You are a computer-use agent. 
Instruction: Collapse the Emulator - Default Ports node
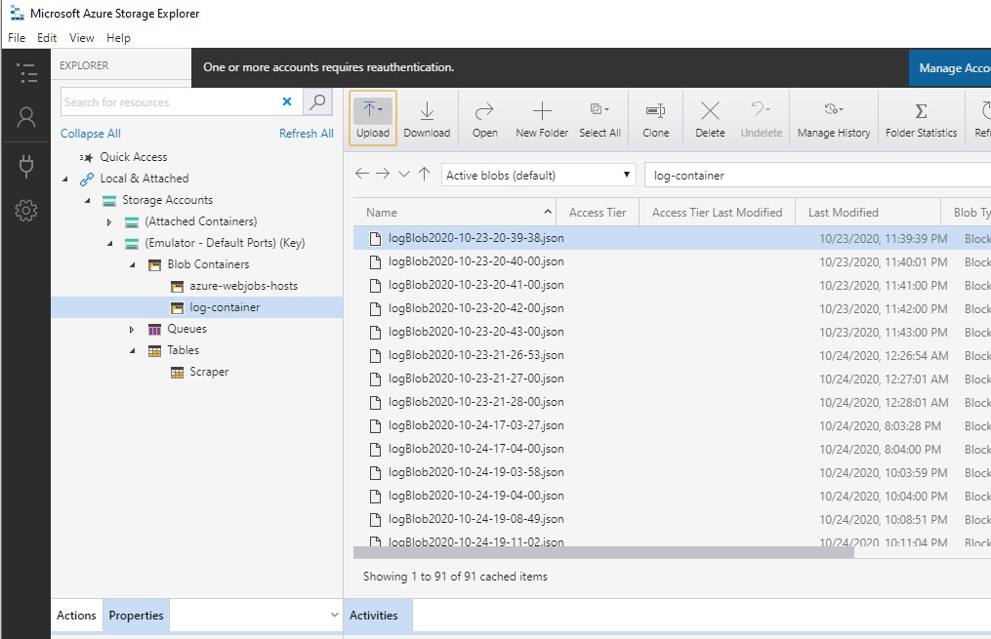(x=110, y=243)
